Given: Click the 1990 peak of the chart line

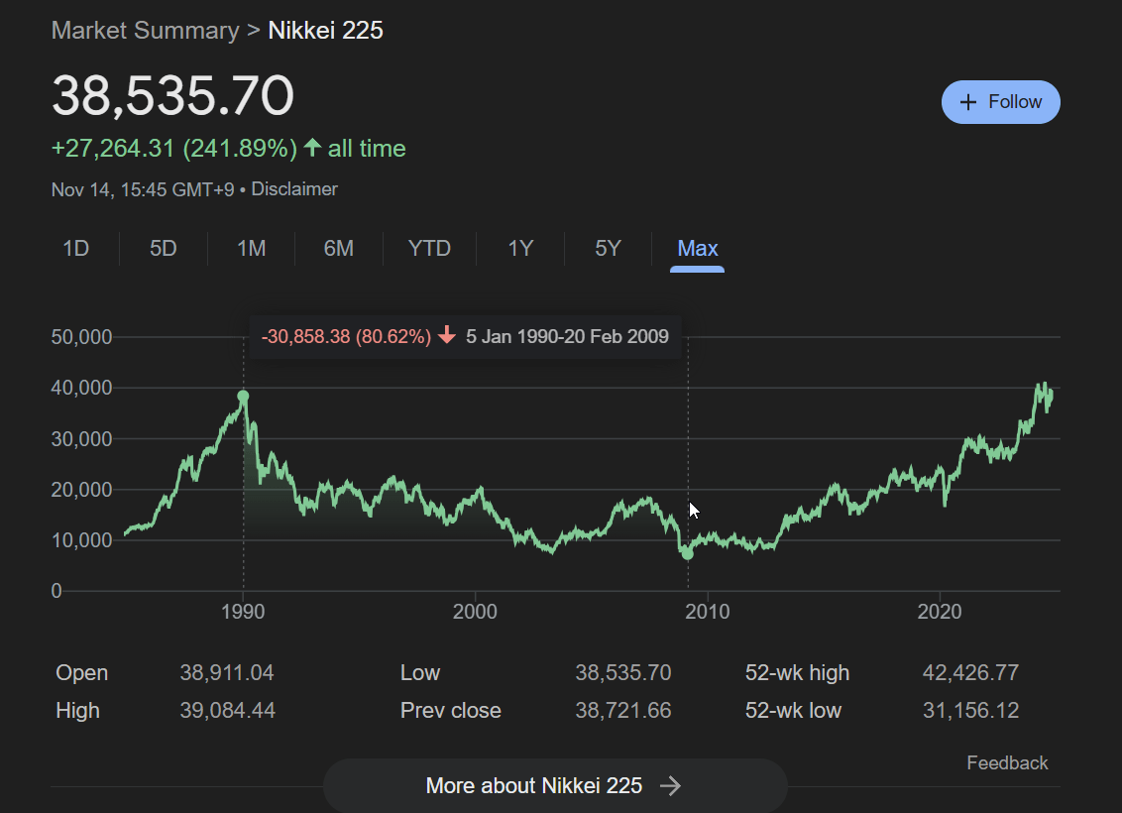Looking at the screenshot, I should tap(243, 396).
